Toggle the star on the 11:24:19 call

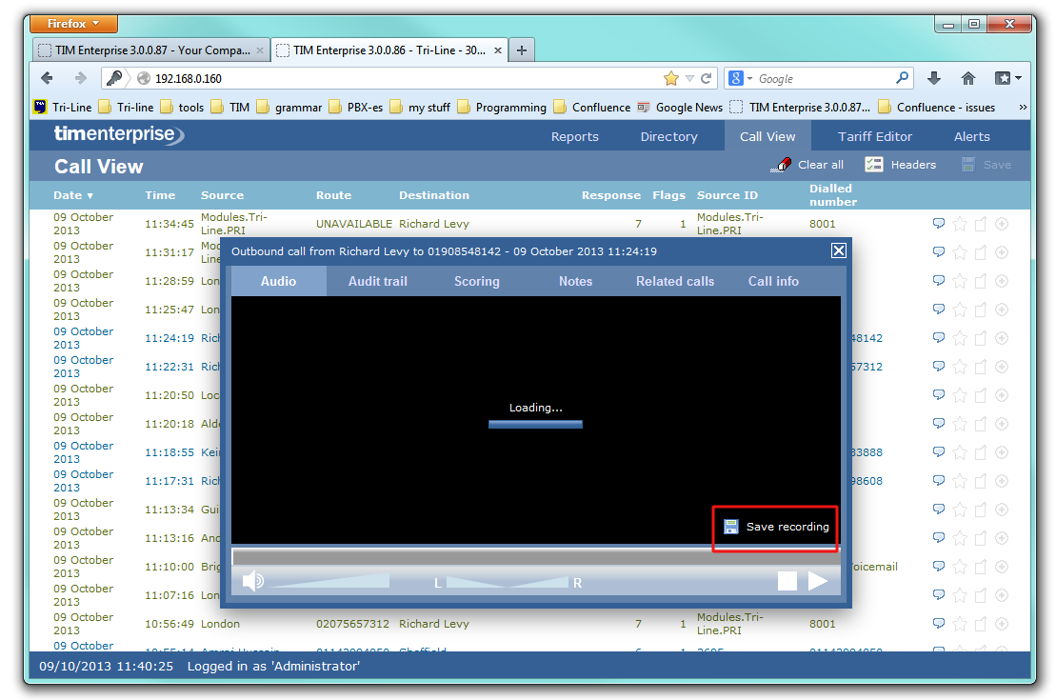tap(960, 338)
